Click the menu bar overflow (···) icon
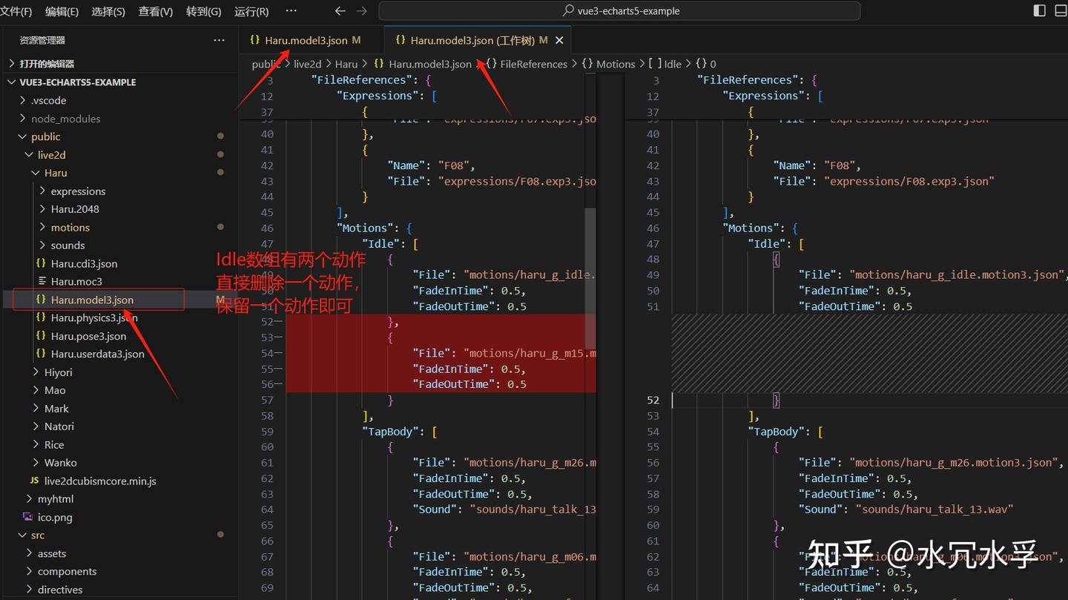This screenshot has width=1068, height=600. click(x=291, y=10)
